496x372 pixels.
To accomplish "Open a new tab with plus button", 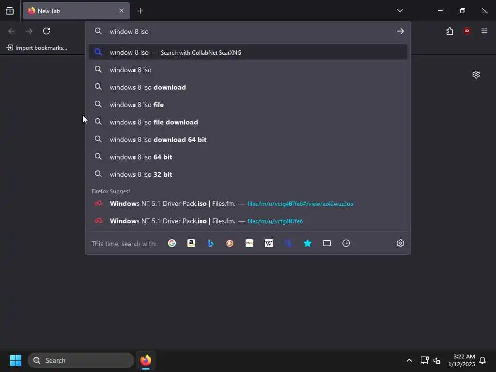I will (x=140, y=11).
